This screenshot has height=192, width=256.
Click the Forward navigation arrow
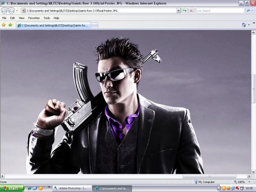12,10
